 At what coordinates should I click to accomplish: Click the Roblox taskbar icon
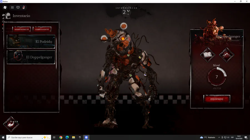click(86, 137)
